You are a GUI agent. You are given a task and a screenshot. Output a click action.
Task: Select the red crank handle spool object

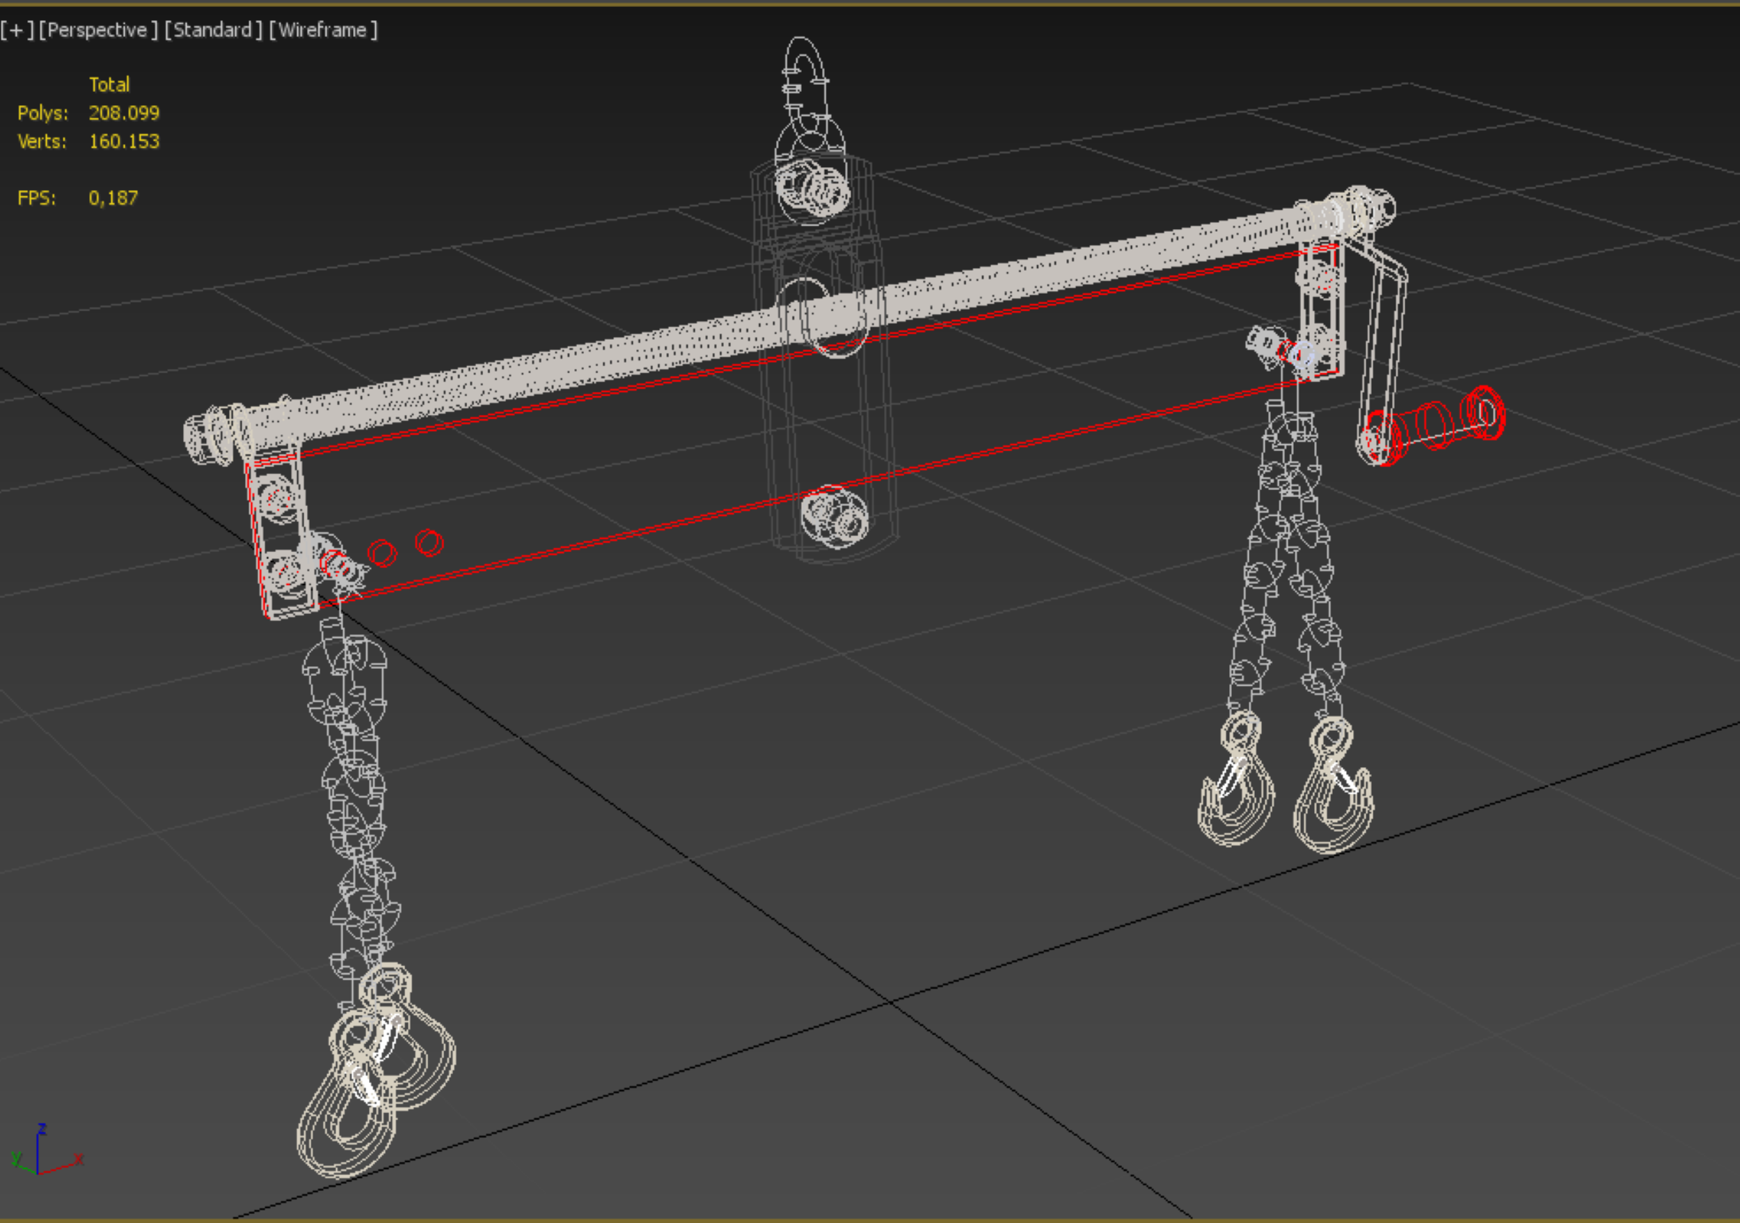[1434, 426]
